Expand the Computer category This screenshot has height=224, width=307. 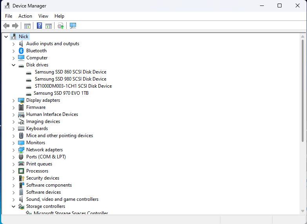pyautogui.click(x=13, y=58)
